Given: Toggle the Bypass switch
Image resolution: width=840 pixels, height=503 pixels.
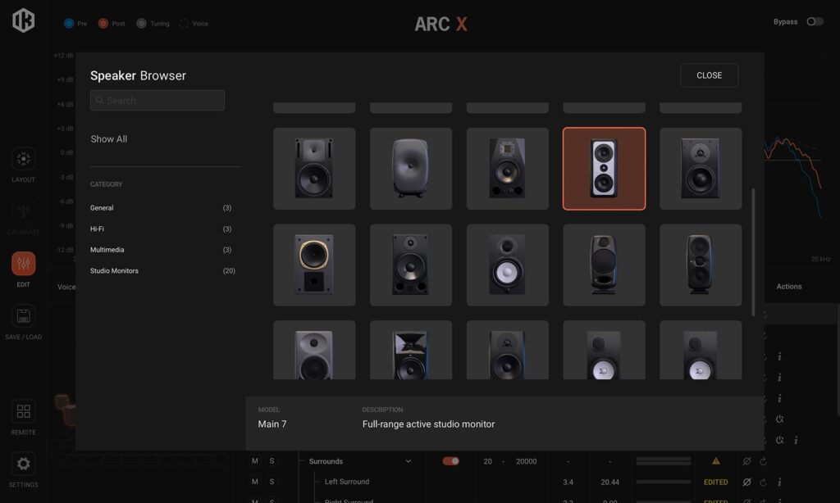Looking at the screenshot, I should [815, 21].
